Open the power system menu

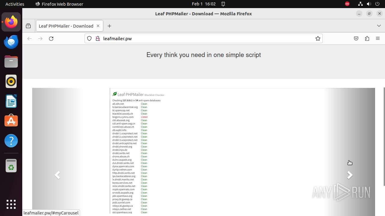click(377, 4)
